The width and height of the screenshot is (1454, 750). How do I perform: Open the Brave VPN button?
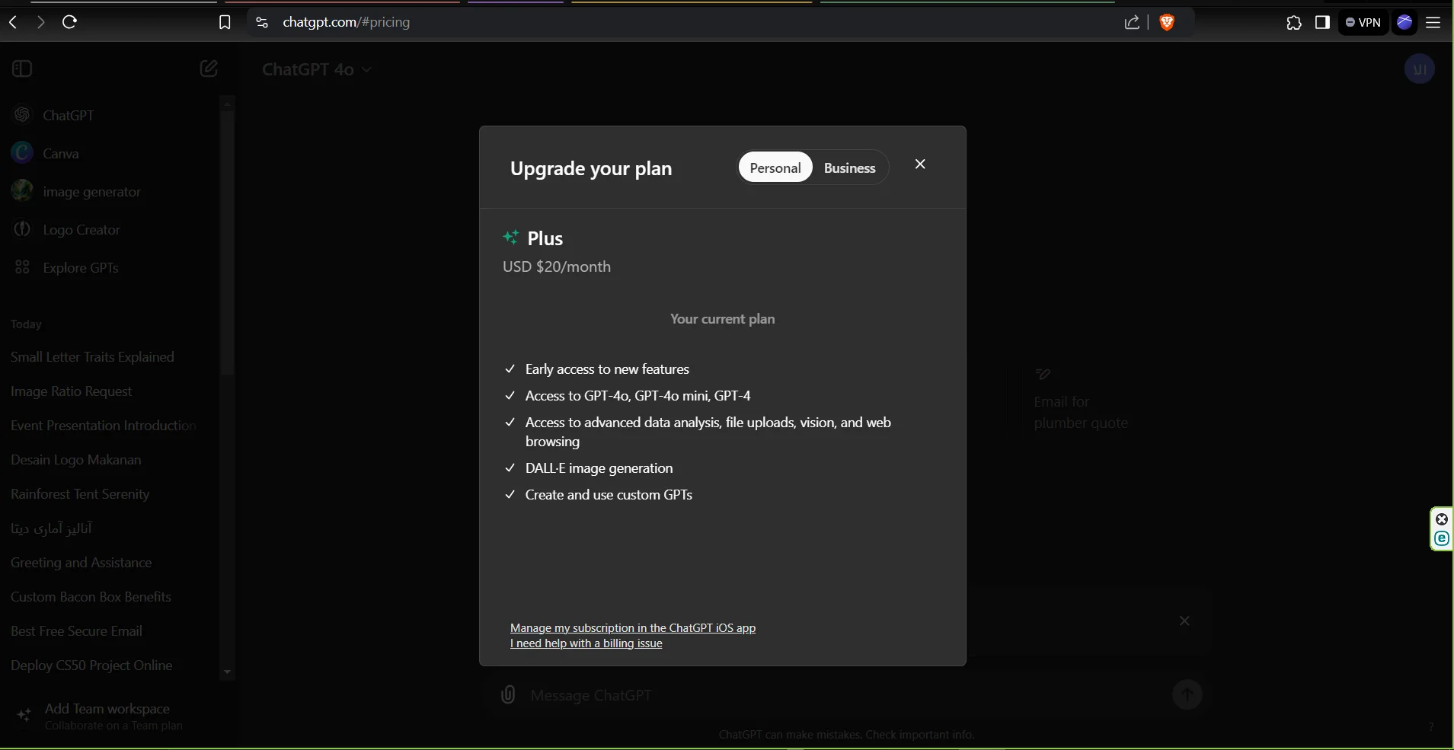click(x=1363, y=23)
